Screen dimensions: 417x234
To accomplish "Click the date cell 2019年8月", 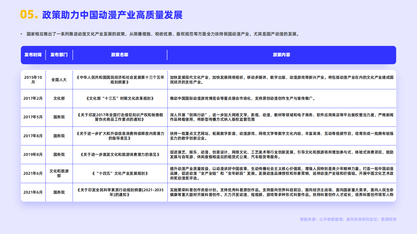I will click(33, 155).
